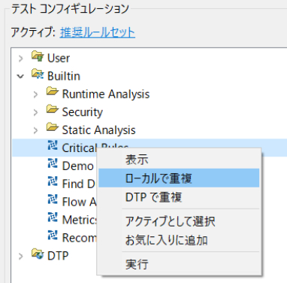Click the Recom configuration icon
The width and height of the screenshot is (287, 283).
tap(53, 236)
